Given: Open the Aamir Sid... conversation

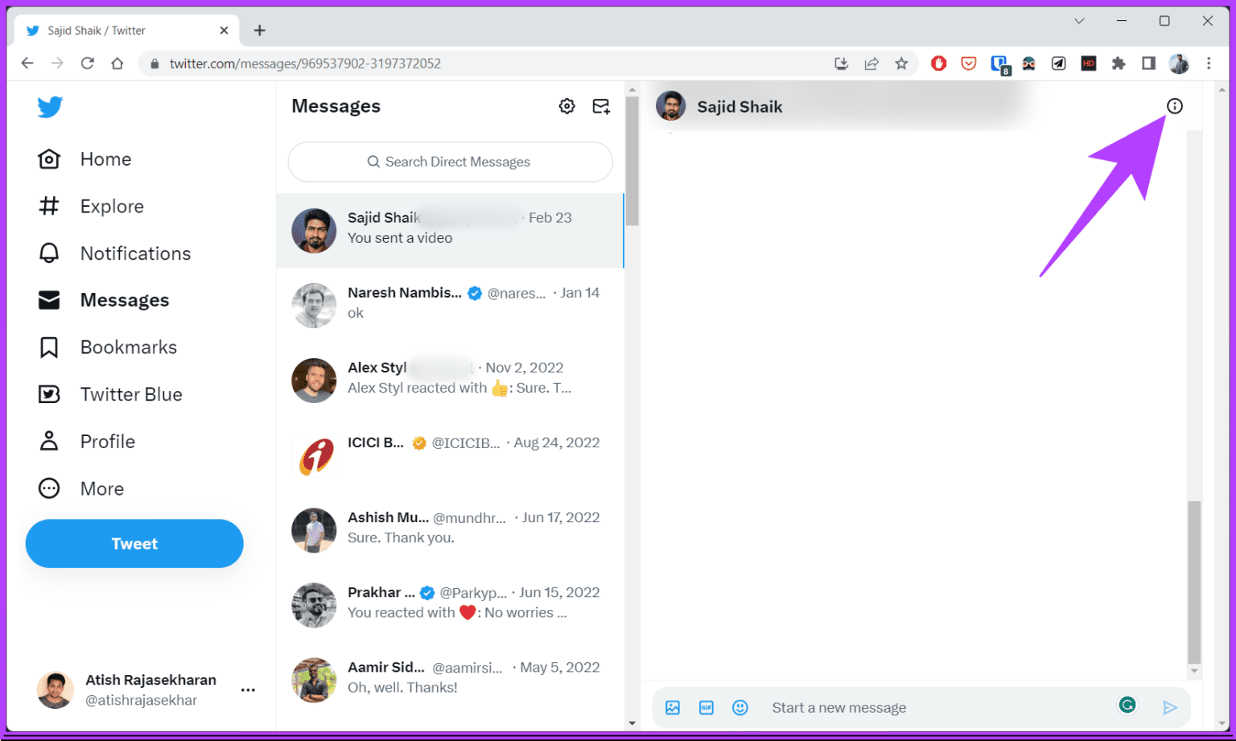Looking at the screenshot, I should [450, 680].
